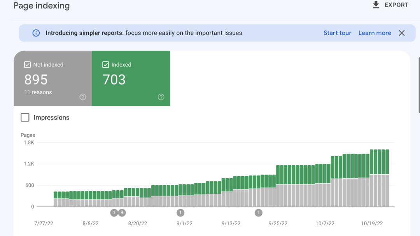Click the Export download icon

click(376, 5)
